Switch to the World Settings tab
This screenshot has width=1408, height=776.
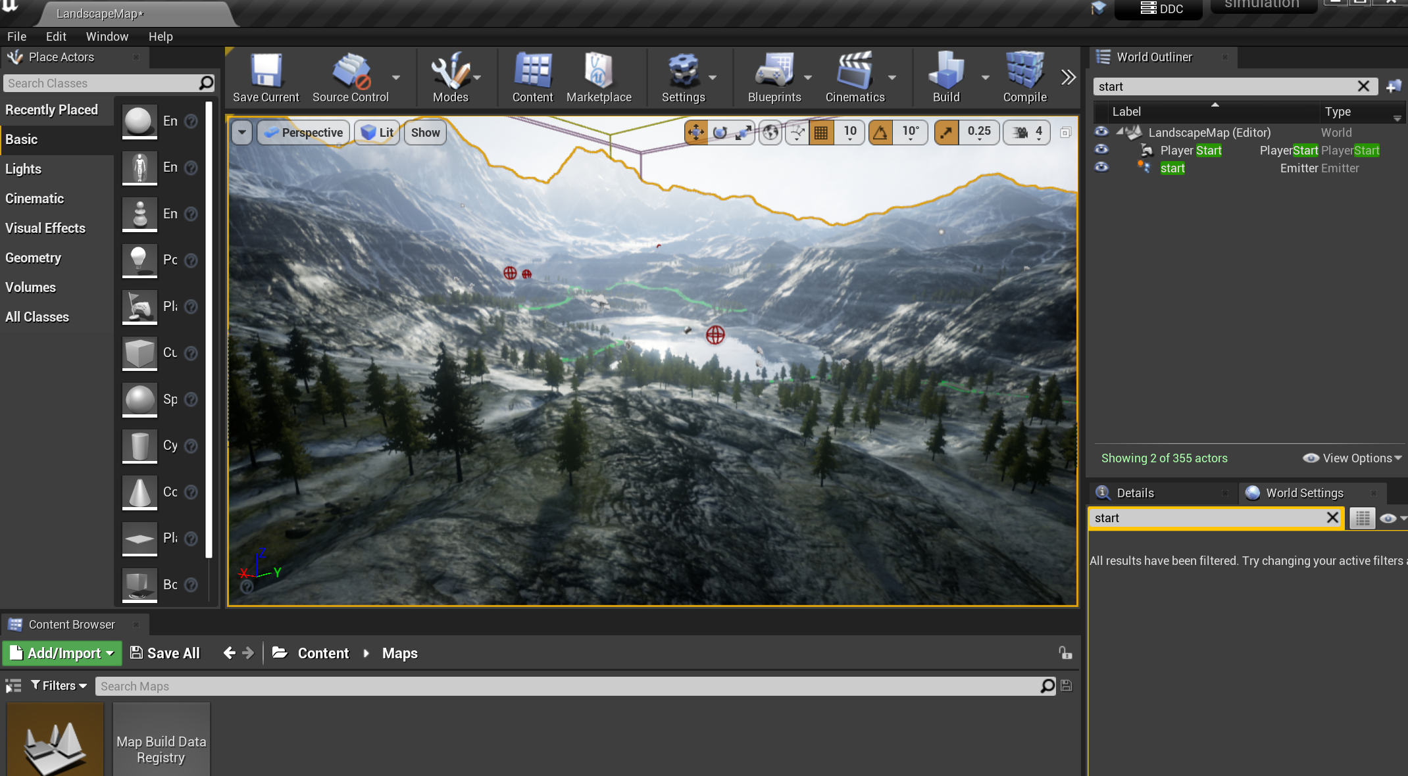(x=1303, y=493)
